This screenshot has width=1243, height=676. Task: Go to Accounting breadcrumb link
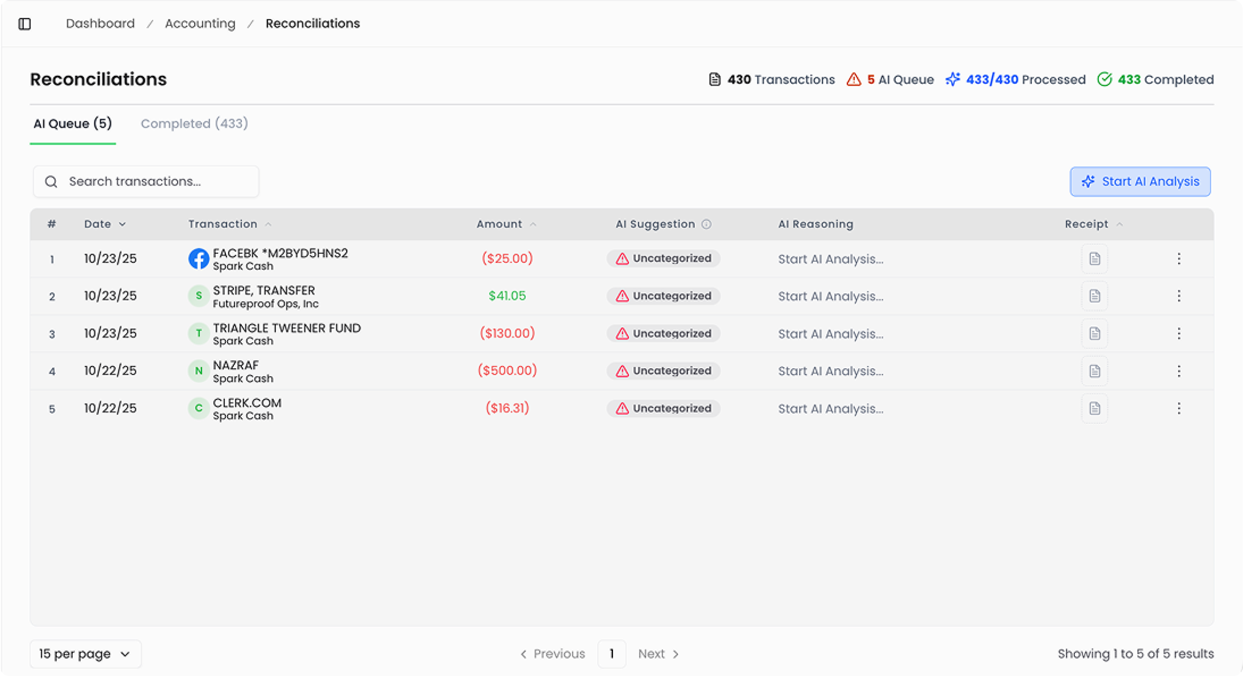click(200, 24)
